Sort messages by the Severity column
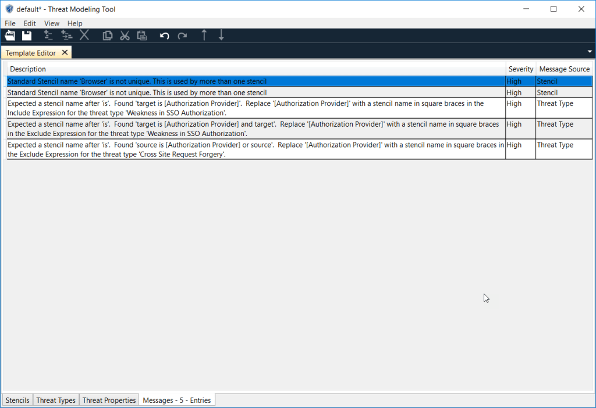The width and height of the screenshot is (596, 408). point(520,69)
